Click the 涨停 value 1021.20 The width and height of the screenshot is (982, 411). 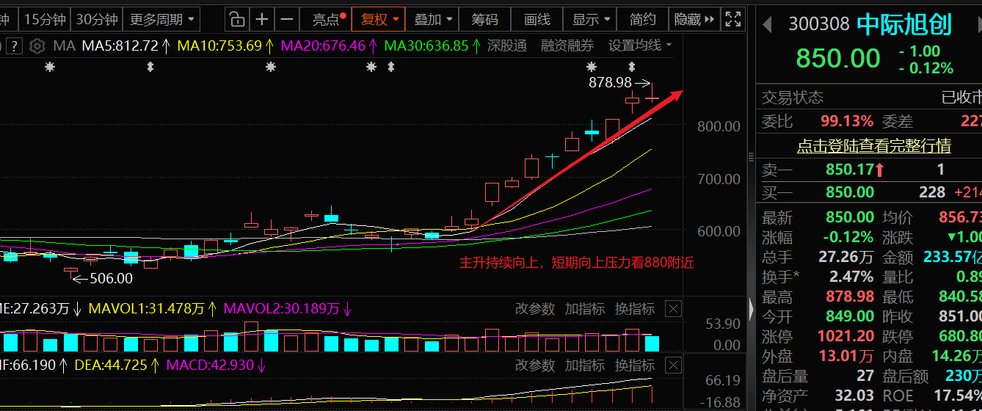point(846,337)
